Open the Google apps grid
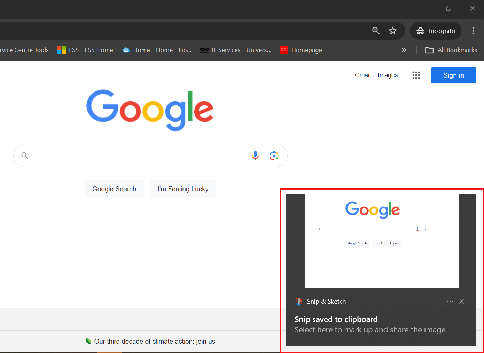 tap(416, 75)
